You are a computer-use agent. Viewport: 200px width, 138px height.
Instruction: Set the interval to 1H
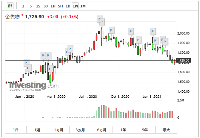[53, 6]
